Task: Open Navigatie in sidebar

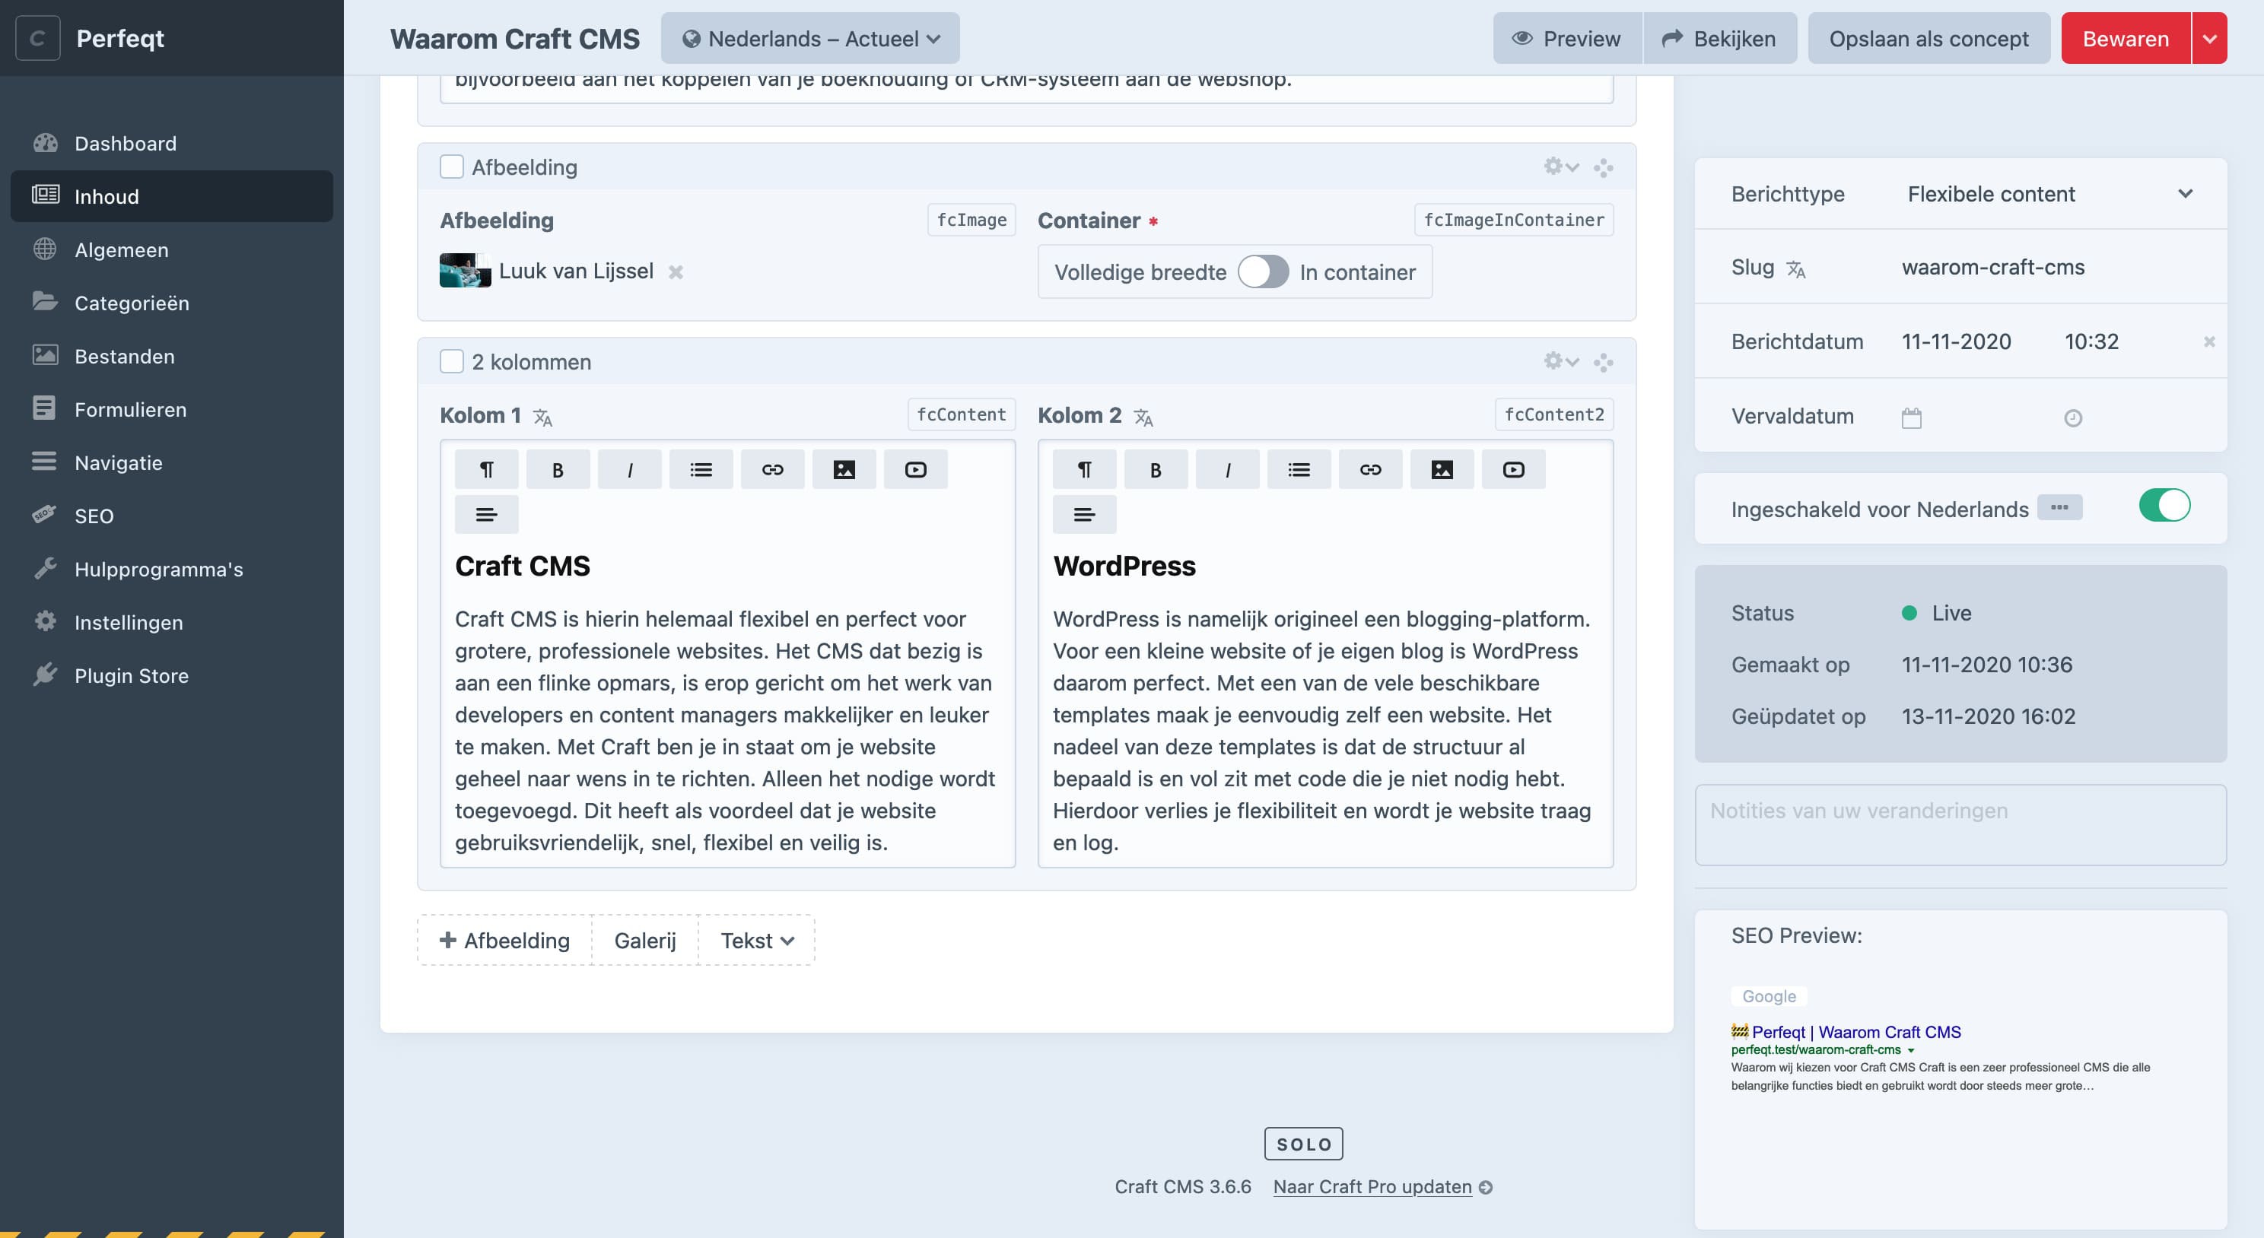Action: [171, 462]
